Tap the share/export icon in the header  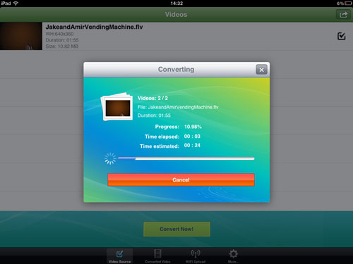coord(343,15)
